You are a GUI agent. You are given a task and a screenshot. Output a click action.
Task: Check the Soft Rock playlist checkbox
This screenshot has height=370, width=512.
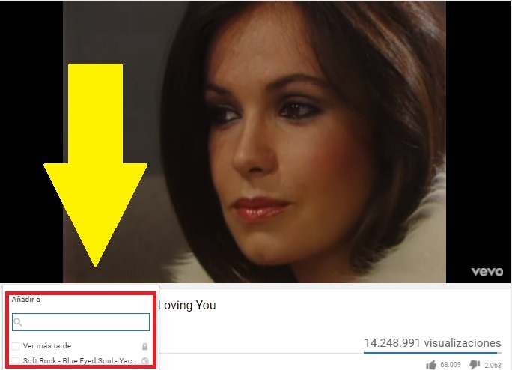(16, 361)
